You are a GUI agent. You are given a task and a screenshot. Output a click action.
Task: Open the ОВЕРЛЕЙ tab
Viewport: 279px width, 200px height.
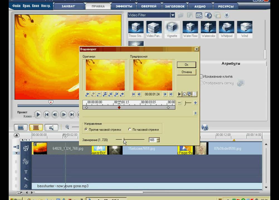tap(149, 6)
